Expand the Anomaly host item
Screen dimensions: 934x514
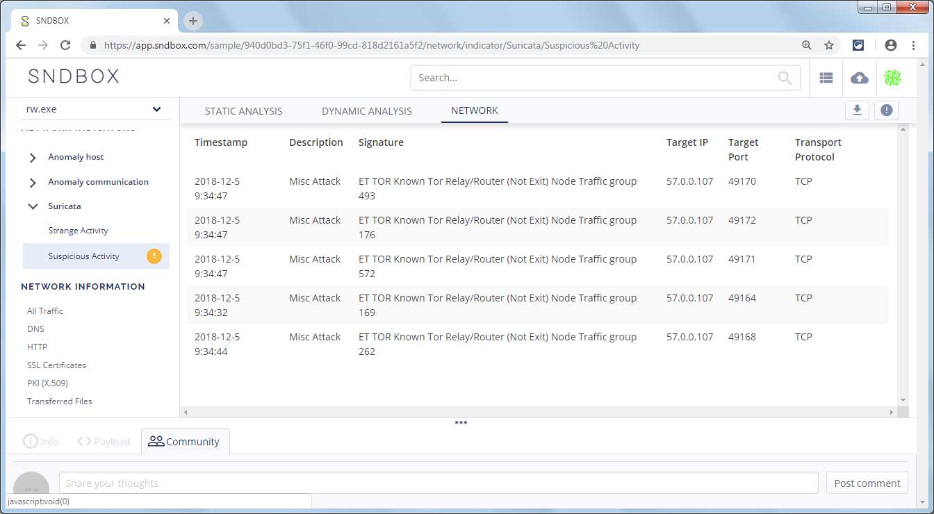[33, 158]
